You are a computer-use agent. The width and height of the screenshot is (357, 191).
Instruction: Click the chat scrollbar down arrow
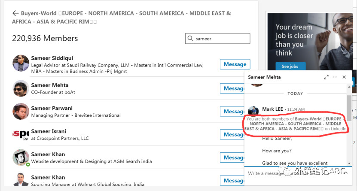click(349, 163)
